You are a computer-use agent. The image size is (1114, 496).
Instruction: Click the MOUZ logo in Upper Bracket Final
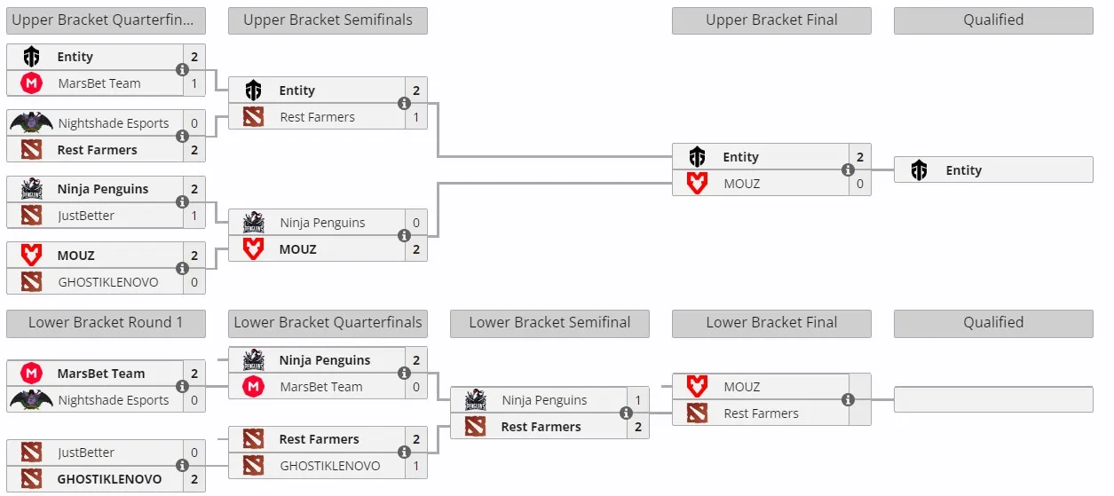tap(698, 184)
